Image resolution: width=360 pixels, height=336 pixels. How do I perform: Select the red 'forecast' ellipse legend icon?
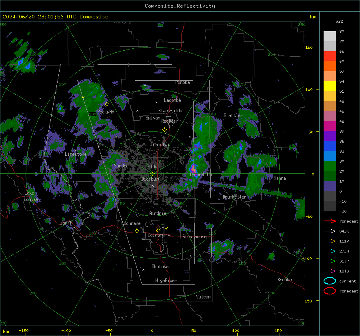(330, 291)
